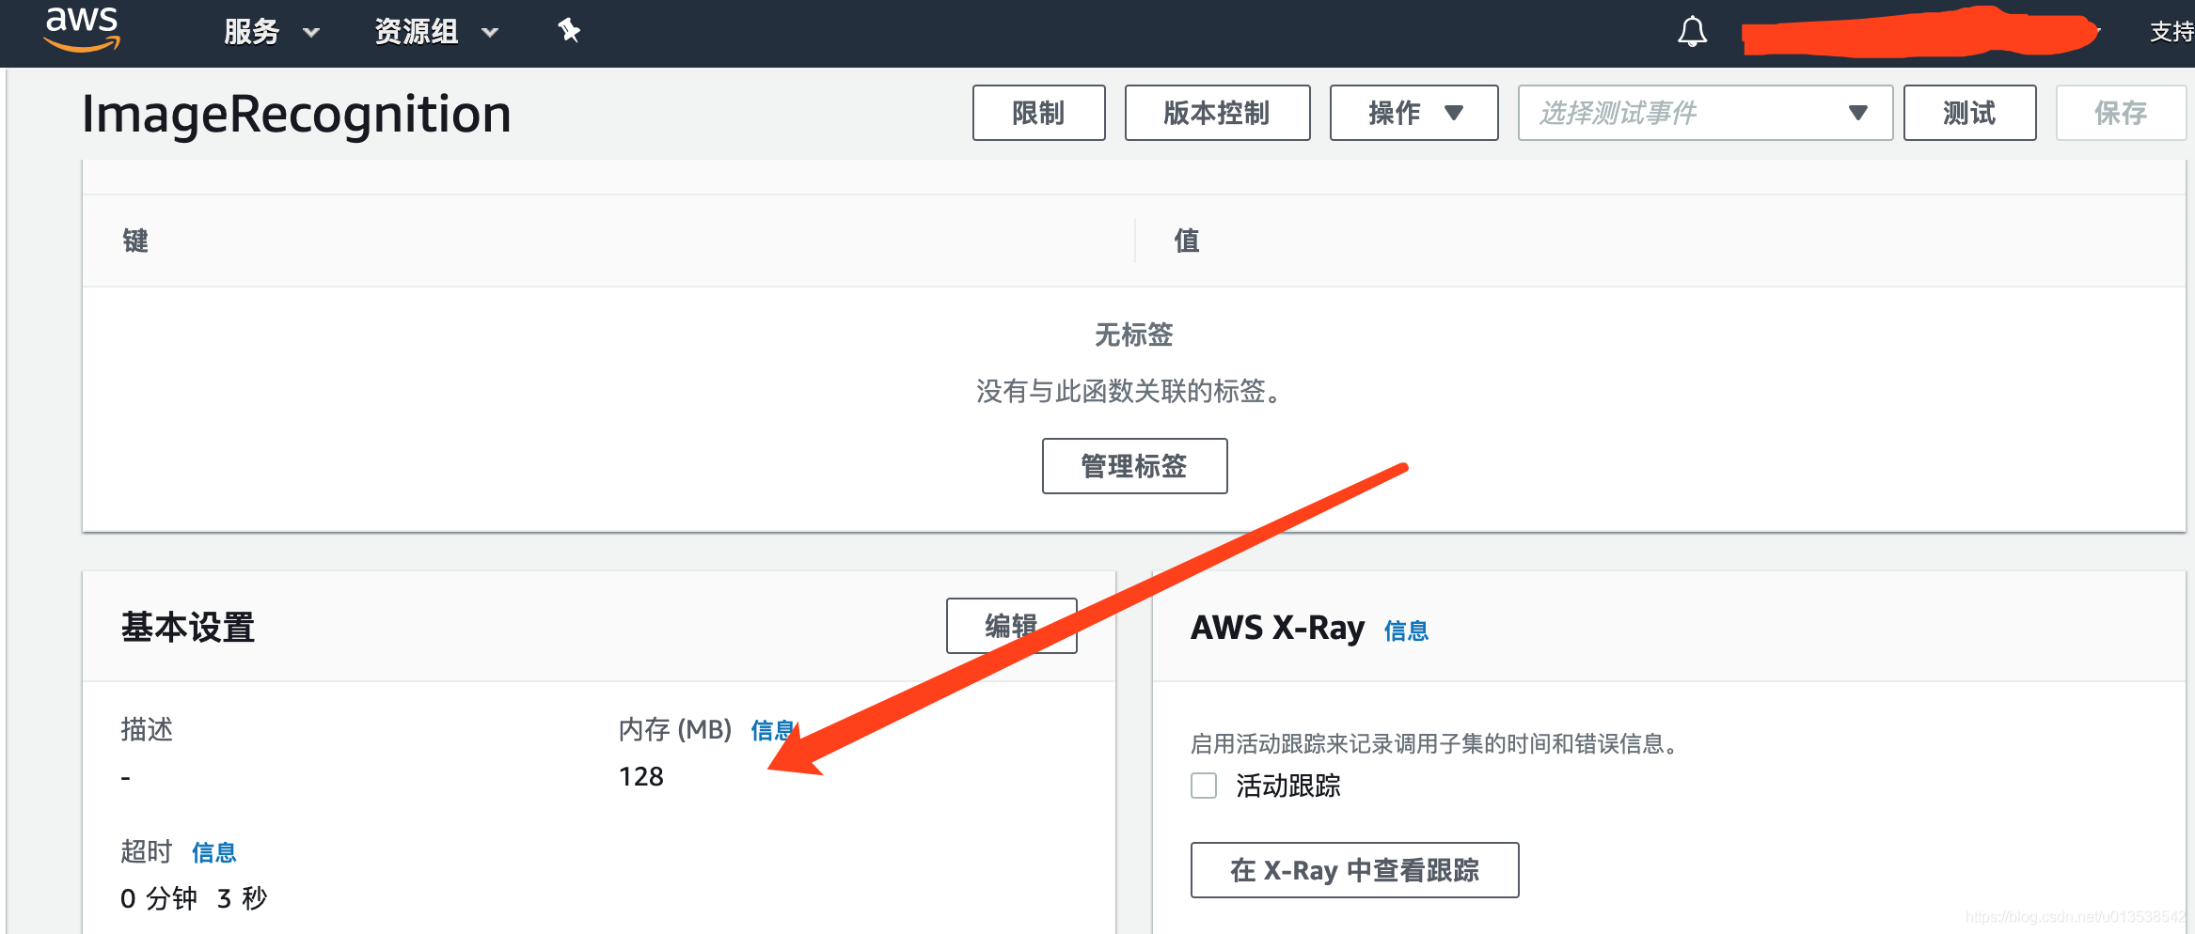Open the 支持 support menu

click(2171, 32)
